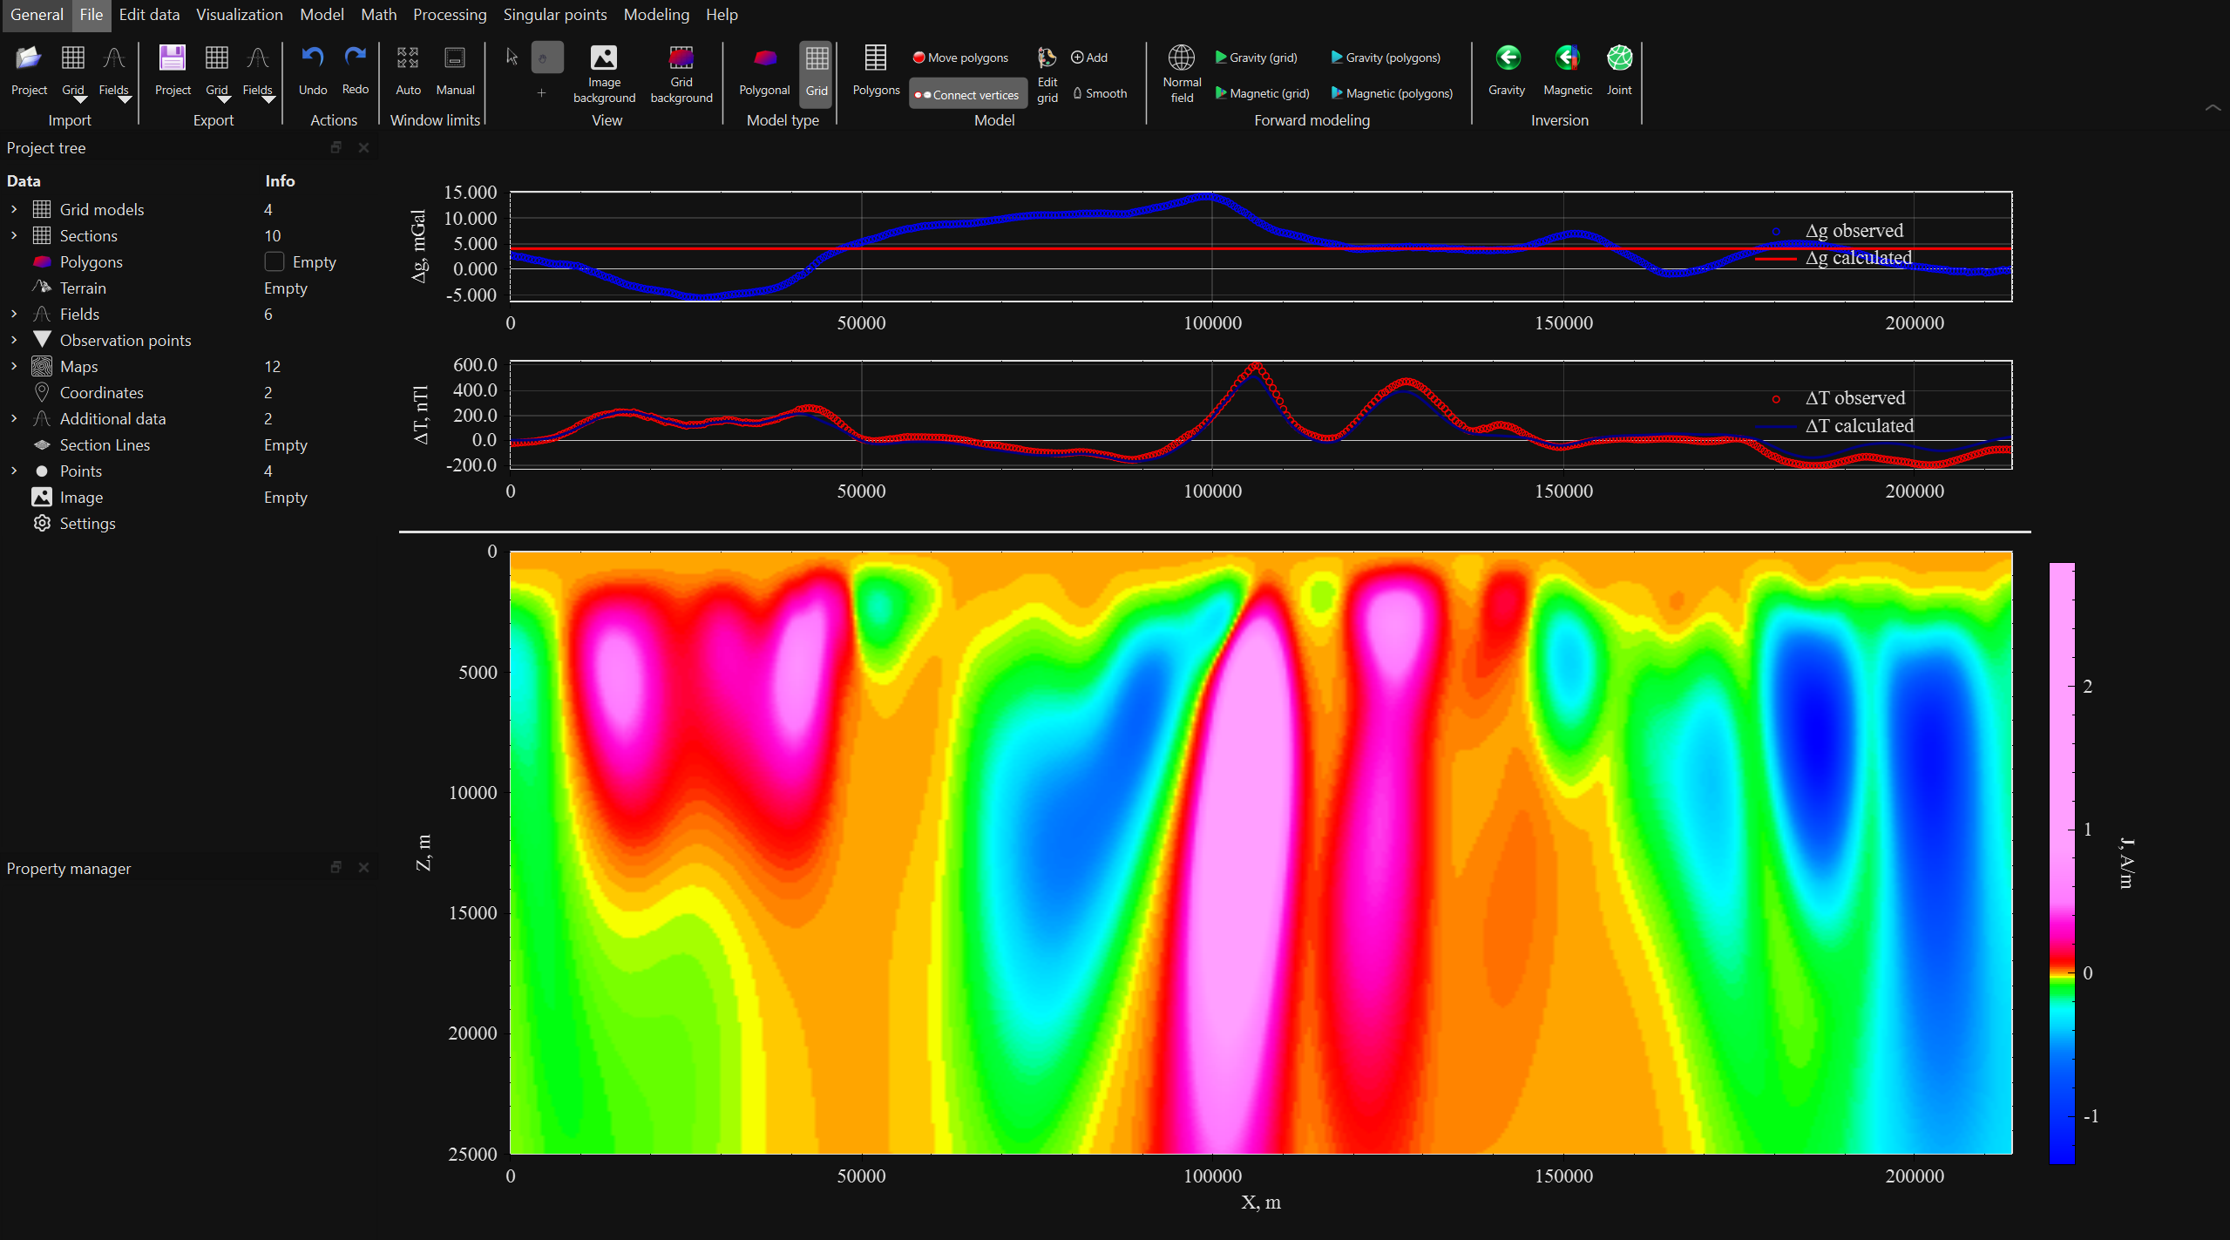Select the Polygonal model type
The height and width of the screenshot is (1240, 2230).
(763, 74)
